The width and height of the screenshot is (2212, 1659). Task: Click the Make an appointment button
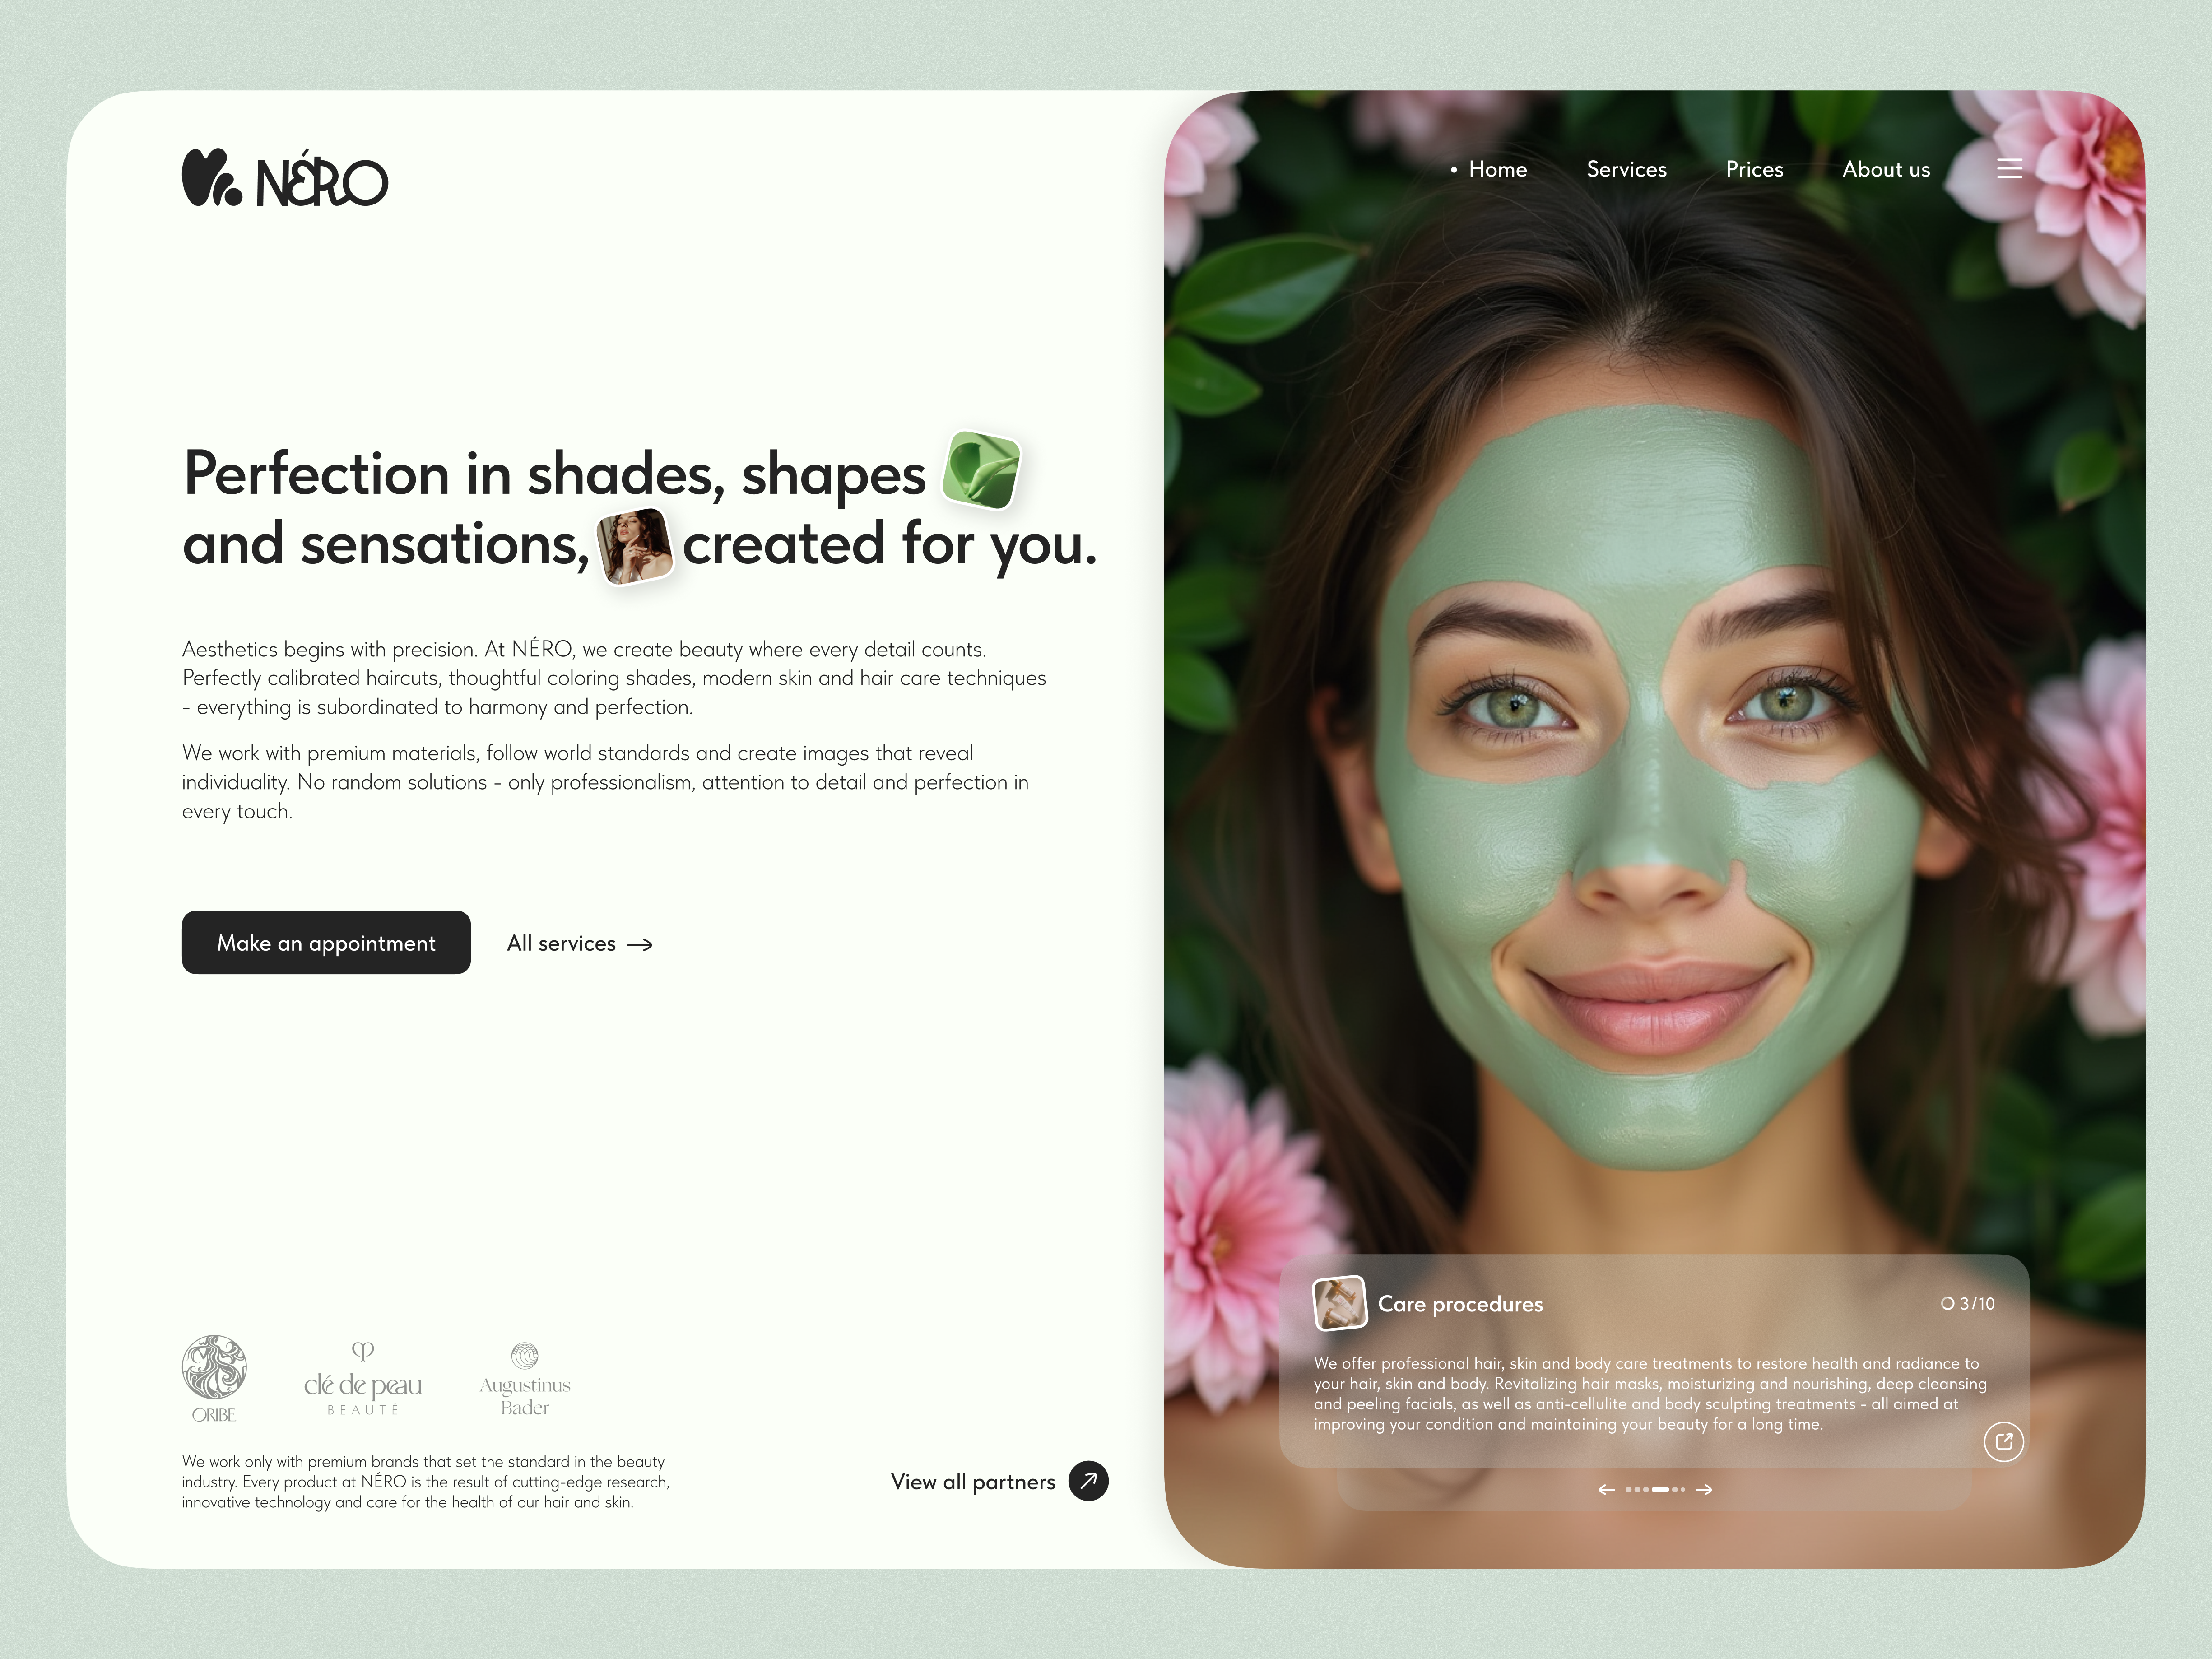326,942
